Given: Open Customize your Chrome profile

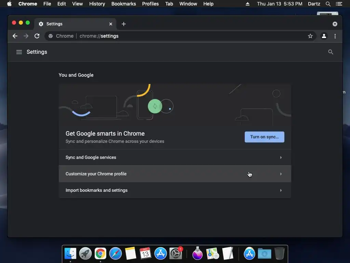Looking at the screenshot, I should (x=175, y=174).
